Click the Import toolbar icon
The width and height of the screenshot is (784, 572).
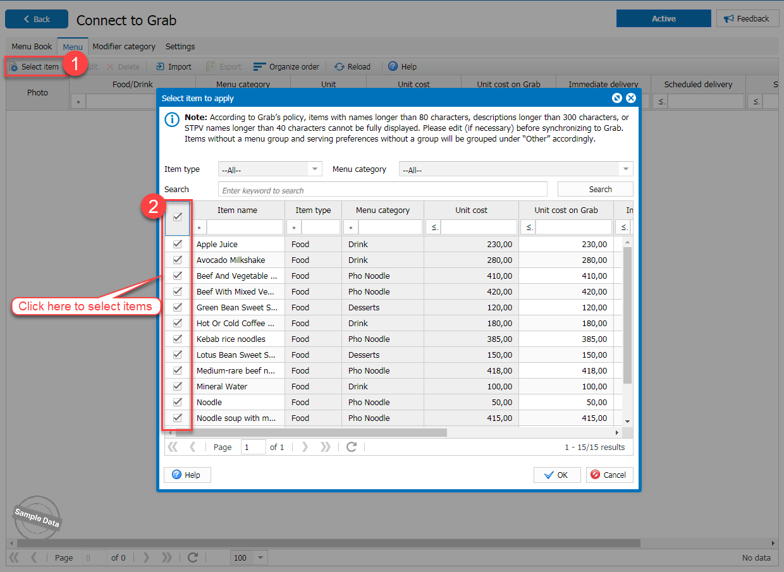pyautogui.click(x=160, y=66)
